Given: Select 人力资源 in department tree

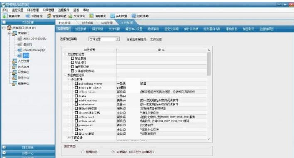Looking at the screenshot, I should (24, 61).
